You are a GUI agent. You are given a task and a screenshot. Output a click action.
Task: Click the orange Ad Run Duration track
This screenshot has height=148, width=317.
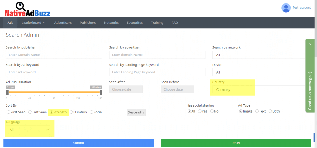(54, 92)
